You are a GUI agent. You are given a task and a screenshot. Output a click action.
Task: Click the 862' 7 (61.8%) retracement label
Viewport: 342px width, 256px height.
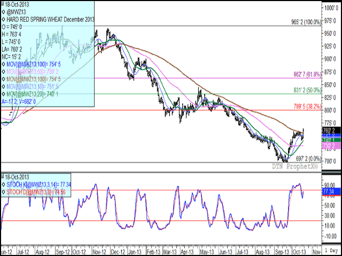click(307, 75)
